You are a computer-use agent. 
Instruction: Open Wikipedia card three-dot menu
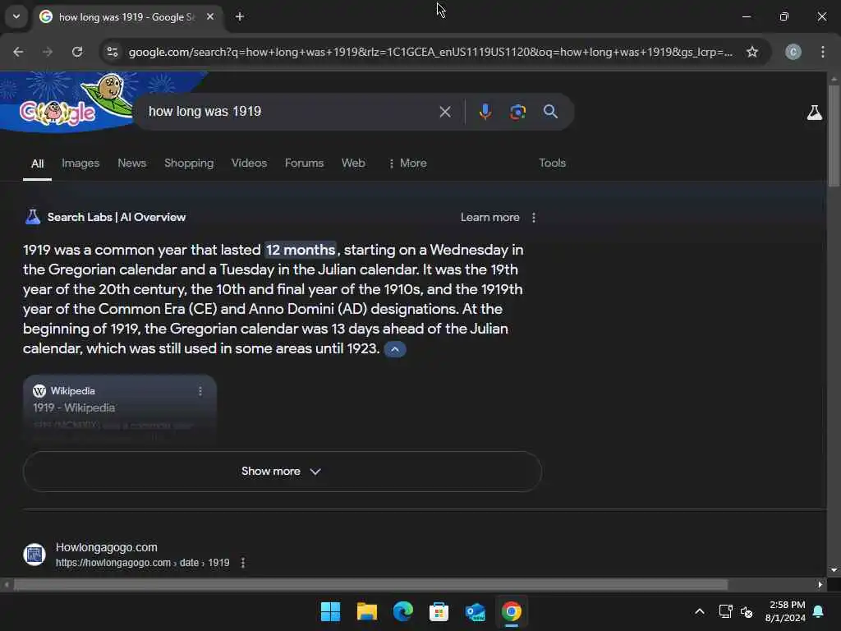pos(200,391)
